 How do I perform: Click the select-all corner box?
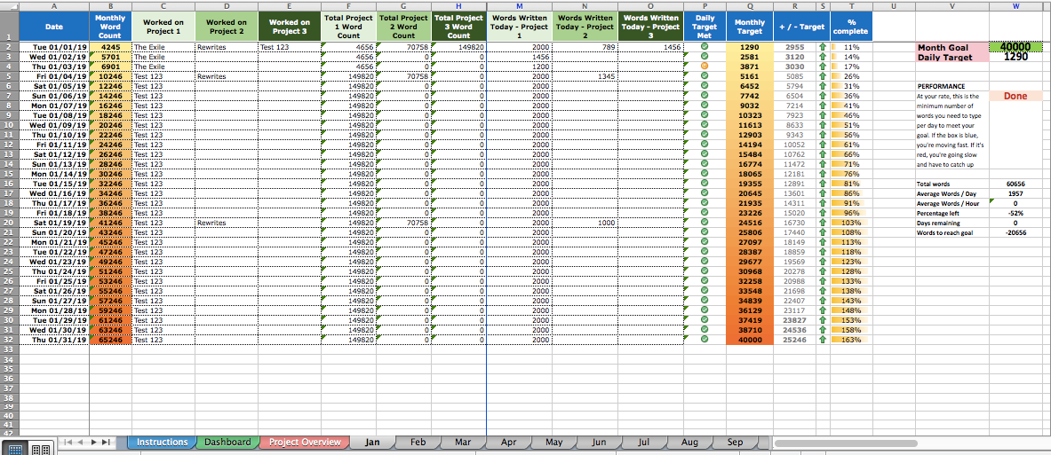pyautogui.click(x=10, y=6)
